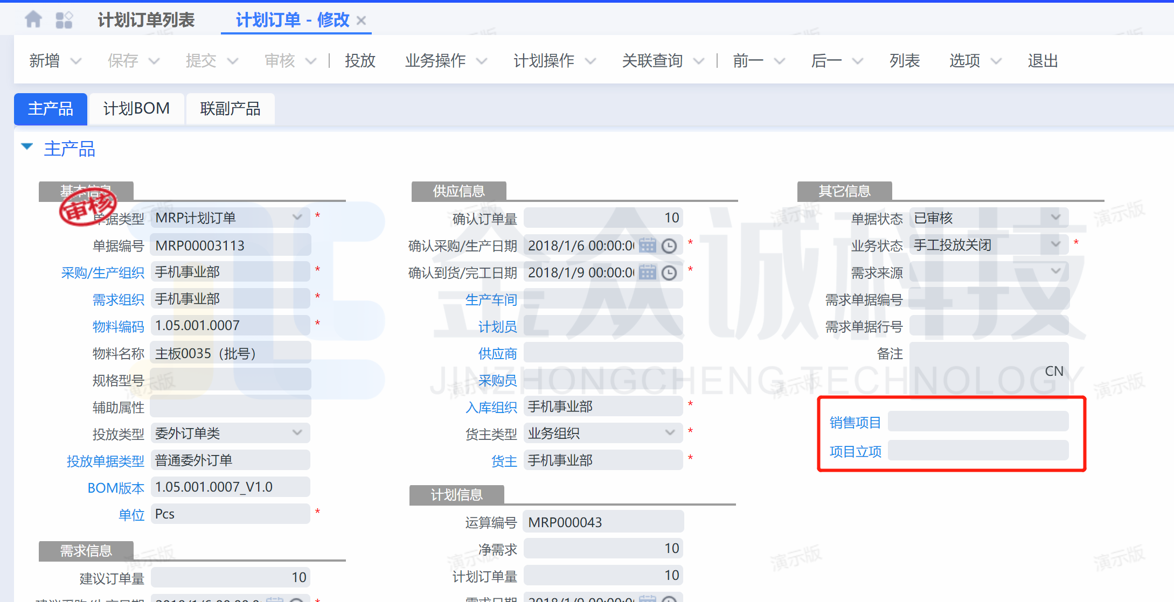Expand the 单据类型 dropdown
The height and width of the screenshot is (602, 1174).
[297, 217]
